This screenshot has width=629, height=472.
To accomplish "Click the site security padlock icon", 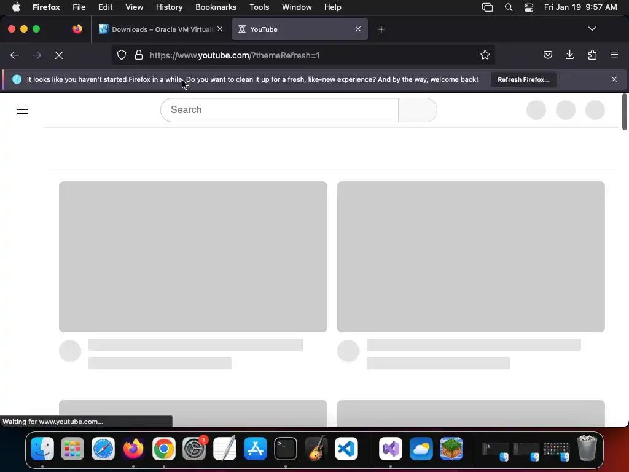I will tap(139, 55).
